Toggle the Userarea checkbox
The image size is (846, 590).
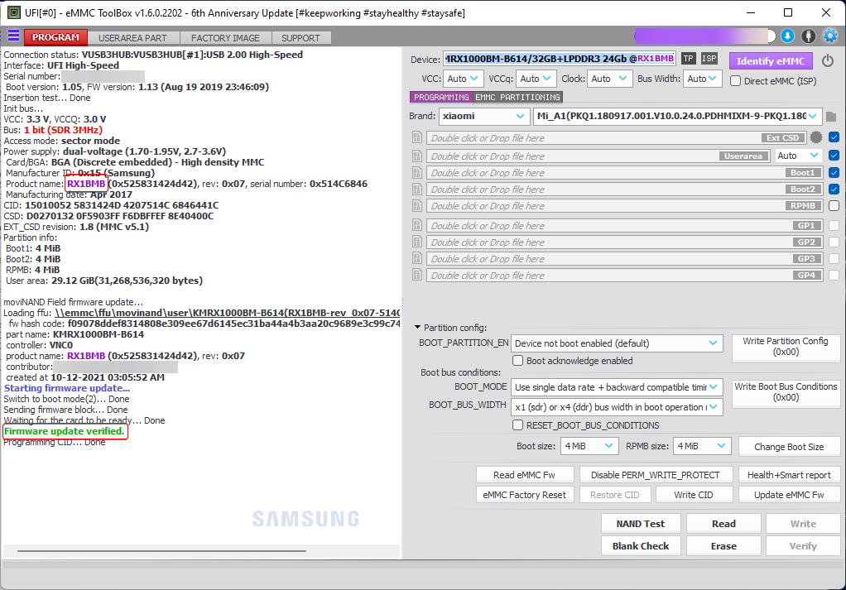[x=834, y=156]
